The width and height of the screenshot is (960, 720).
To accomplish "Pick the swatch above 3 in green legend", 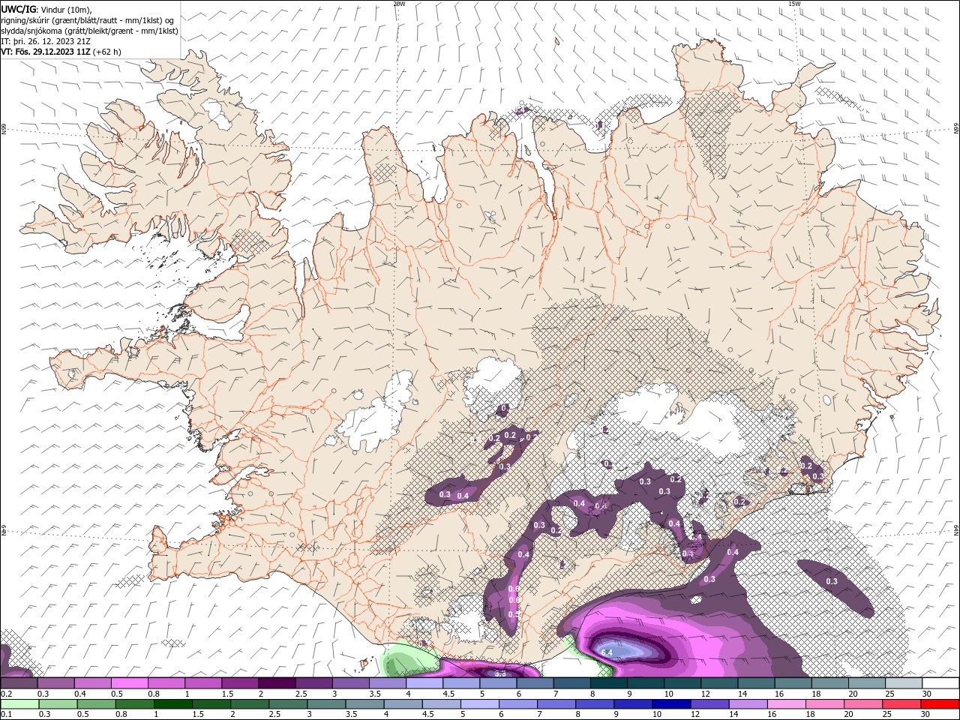I will pos(325,704).
